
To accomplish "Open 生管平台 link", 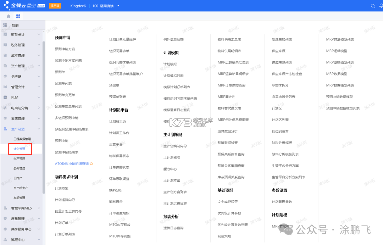I will tap(116, 144).
